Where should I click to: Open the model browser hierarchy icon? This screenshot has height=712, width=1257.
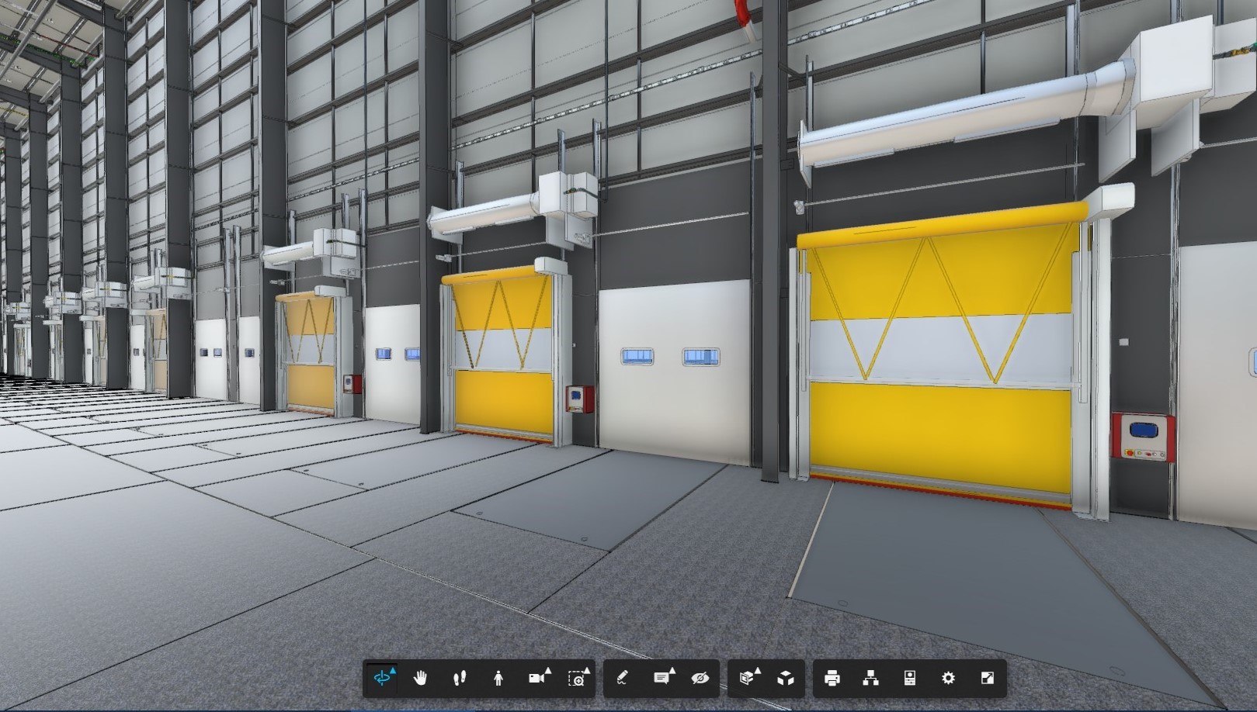870,678
